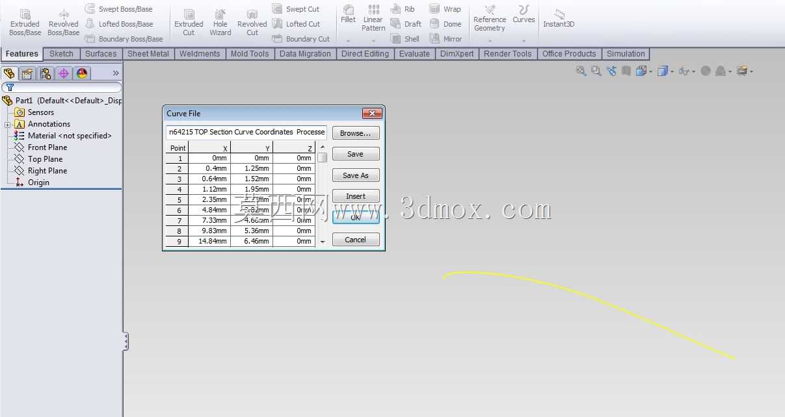Switch to the Sketch tab
This screenshot has height=417, width=785.
[x=61, y=54]
